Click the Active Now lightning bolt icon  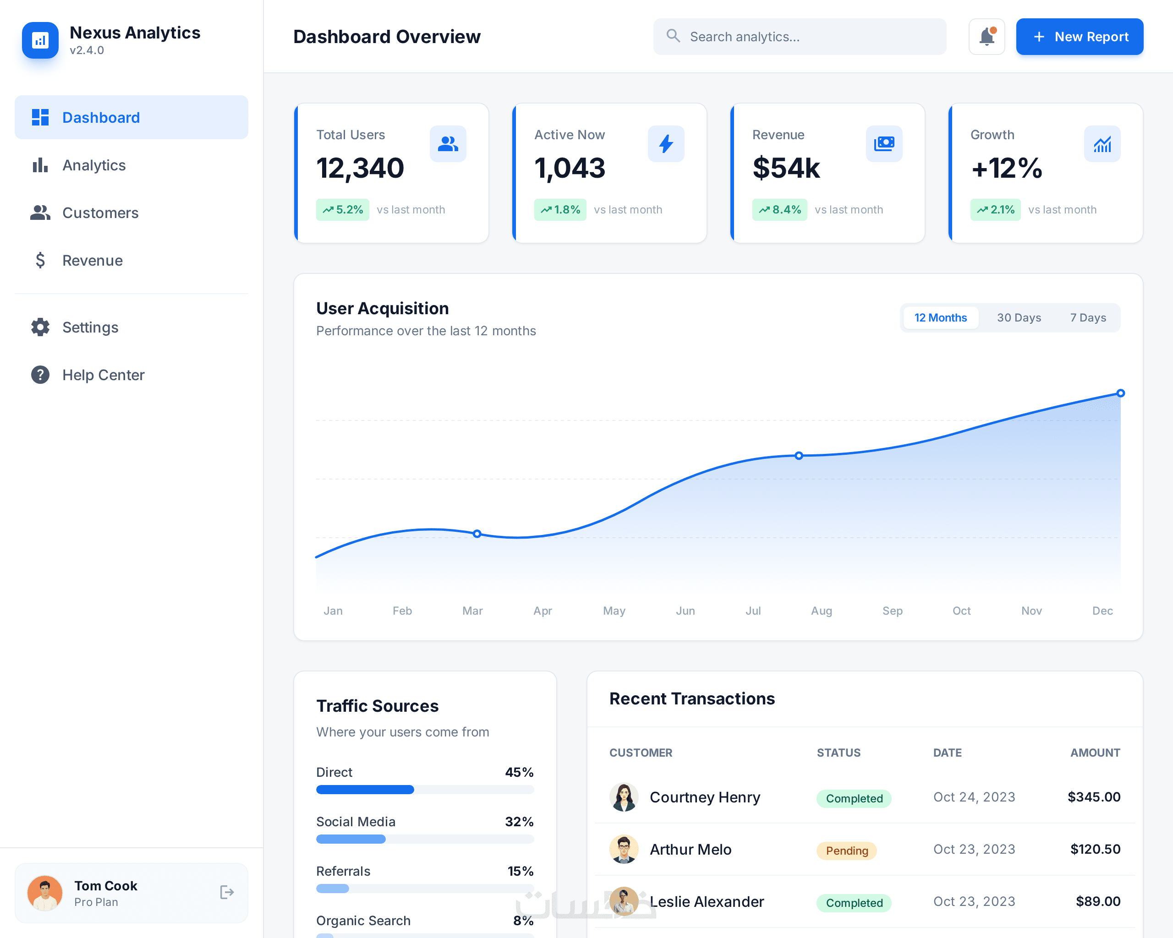click(666, 143)
